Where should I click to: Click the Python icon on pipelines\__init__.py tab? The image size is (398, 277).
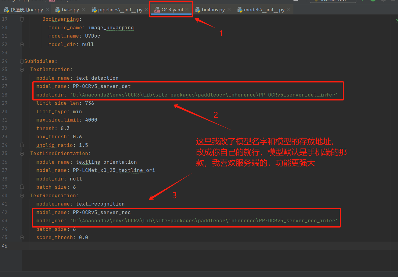tap(94, 10)
